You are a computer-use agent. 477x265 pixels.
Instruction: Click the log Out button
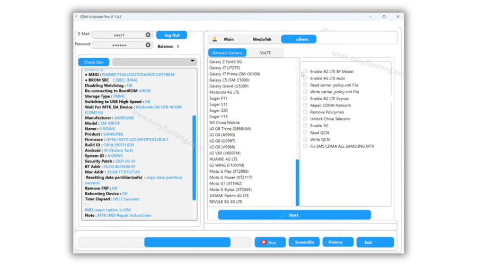(x=172, y=36)
